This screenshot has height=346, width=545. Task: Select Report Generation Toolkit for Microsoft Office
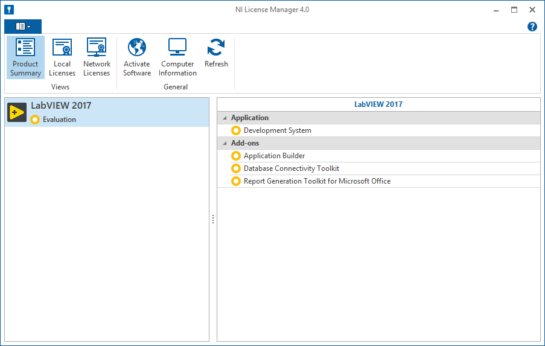click(x=378, y=181)
